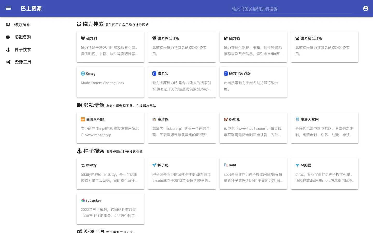Open the 磁力宝 card description
The width and height of the screenshot is (373, 233).
[182, 86]
